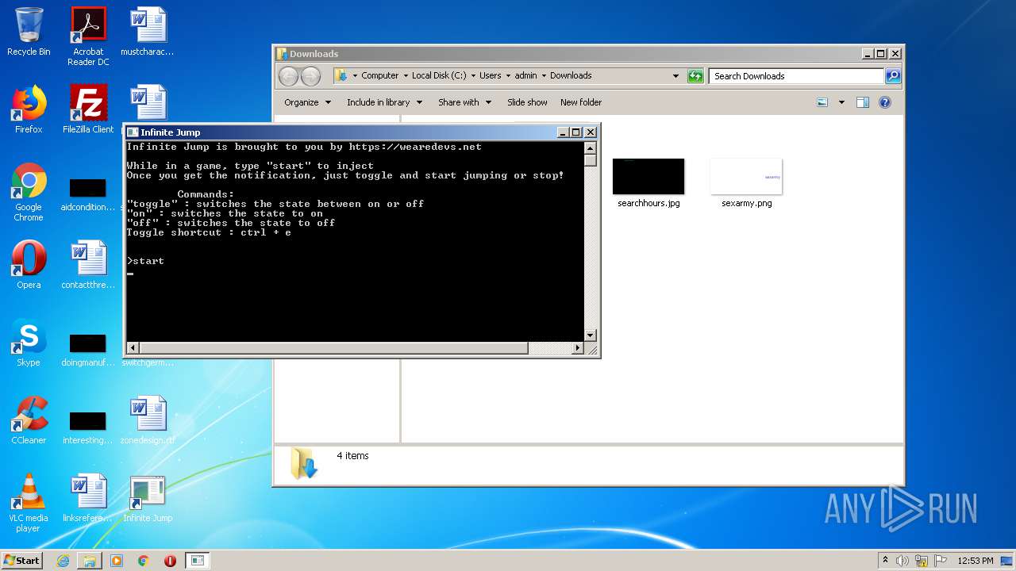Launch CCleaner desktop shortcut
Viewport: 1016px width, 571px height.
29,420
